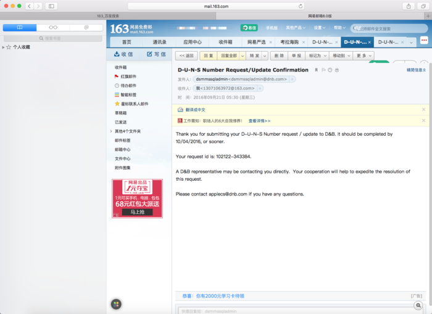The width and height of the screenshot is (432, 314).
Task: Close the active D-U-N-... tab
Action: click(369, 43)
